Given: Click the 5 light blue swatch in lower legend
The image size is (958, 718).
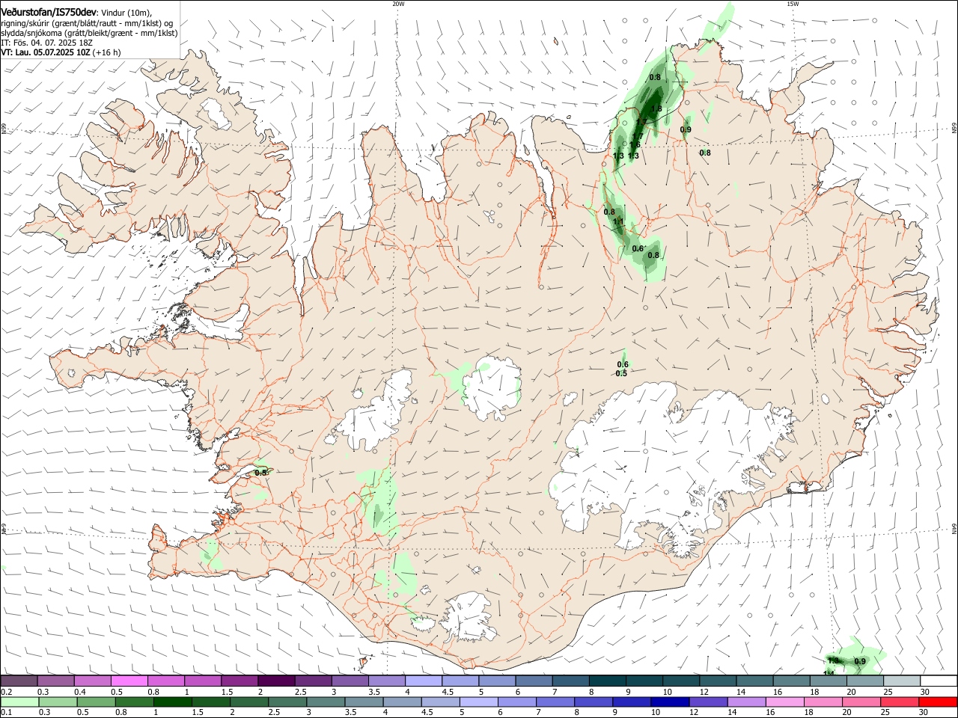Looking at the screenshot, I should [478, 702].
